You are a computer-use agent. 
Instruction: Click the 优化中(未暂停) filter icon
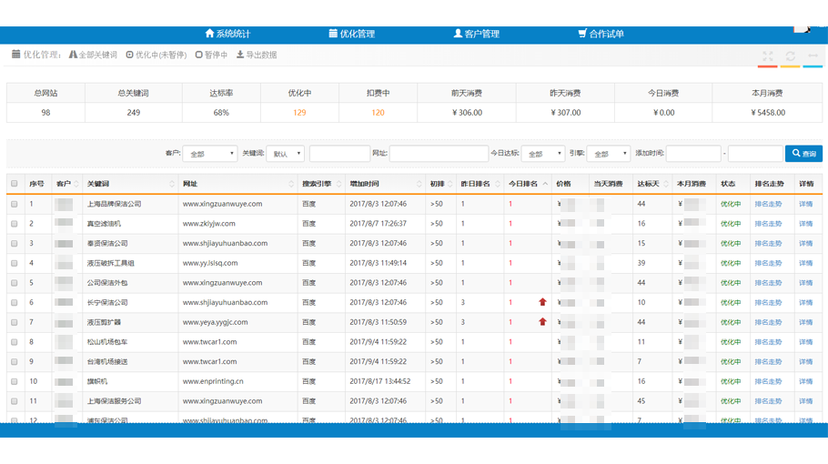click(129, 55)
